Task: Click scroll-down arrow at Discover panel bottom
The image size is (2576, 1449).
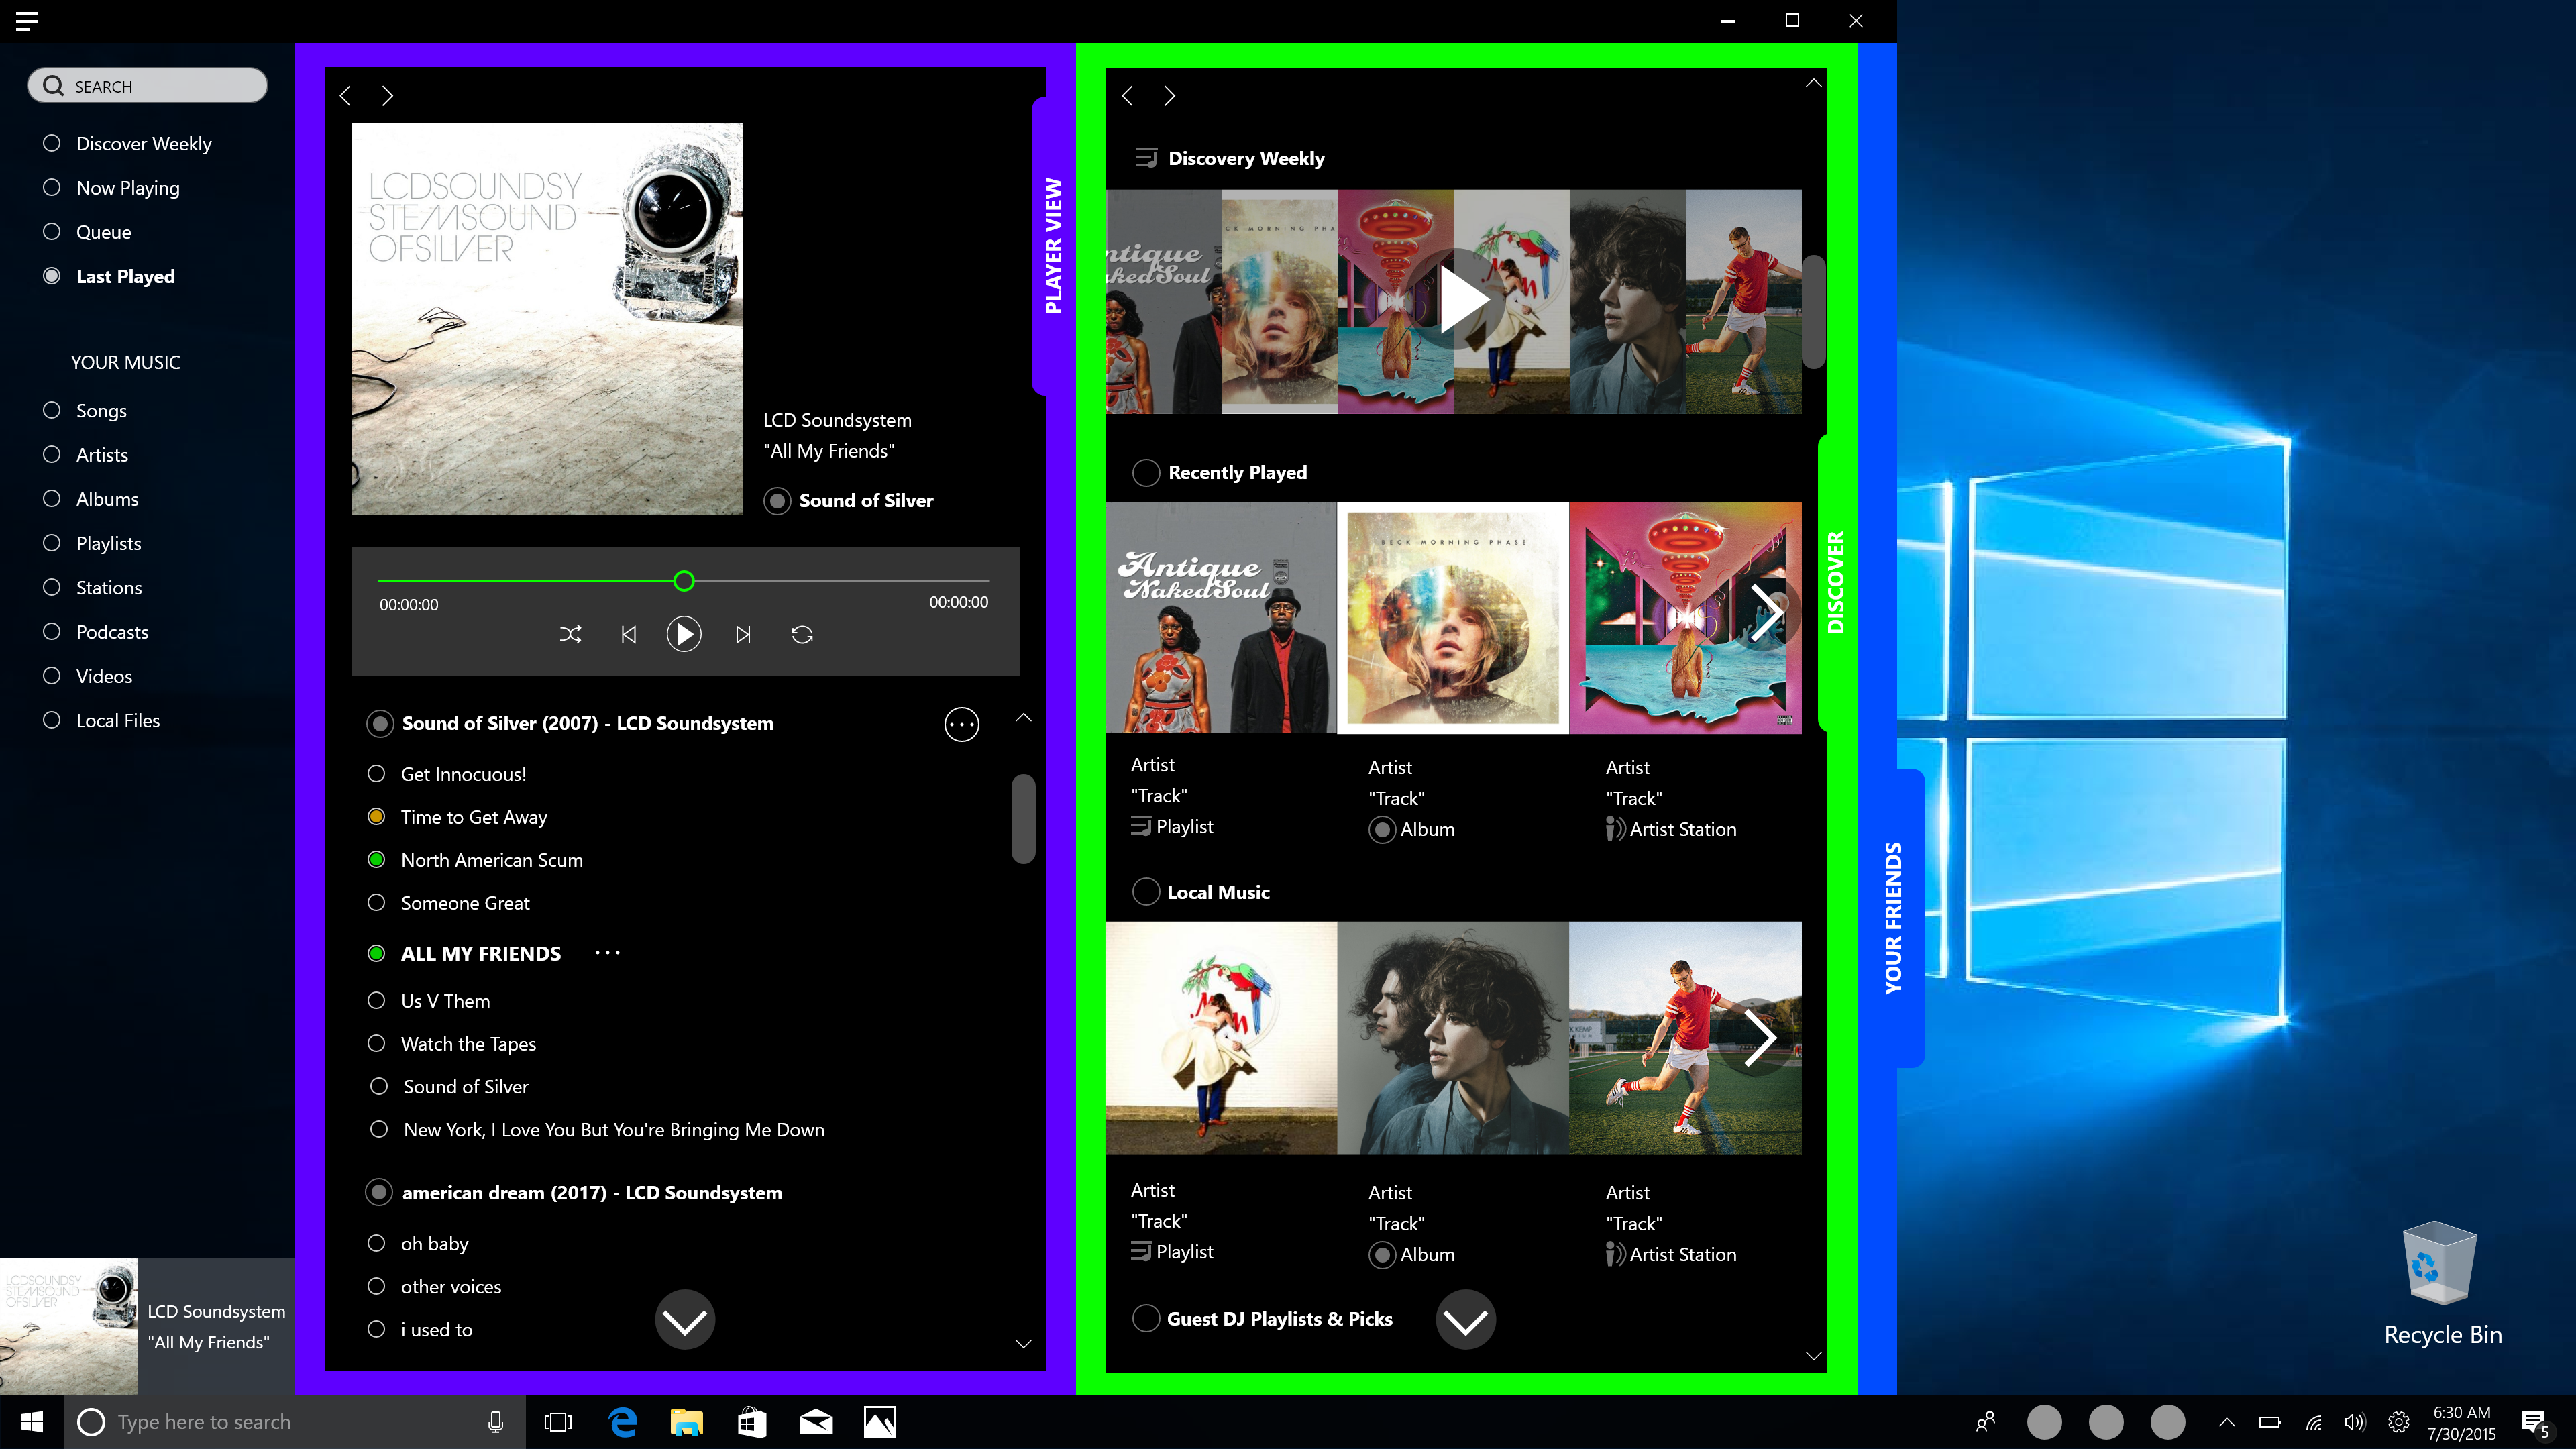Action: 1814,1356
